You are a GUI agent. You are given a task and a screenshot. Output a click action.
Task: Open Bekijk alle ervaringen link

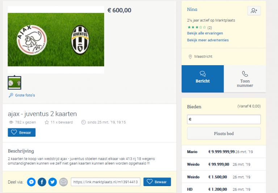point(205,33)
